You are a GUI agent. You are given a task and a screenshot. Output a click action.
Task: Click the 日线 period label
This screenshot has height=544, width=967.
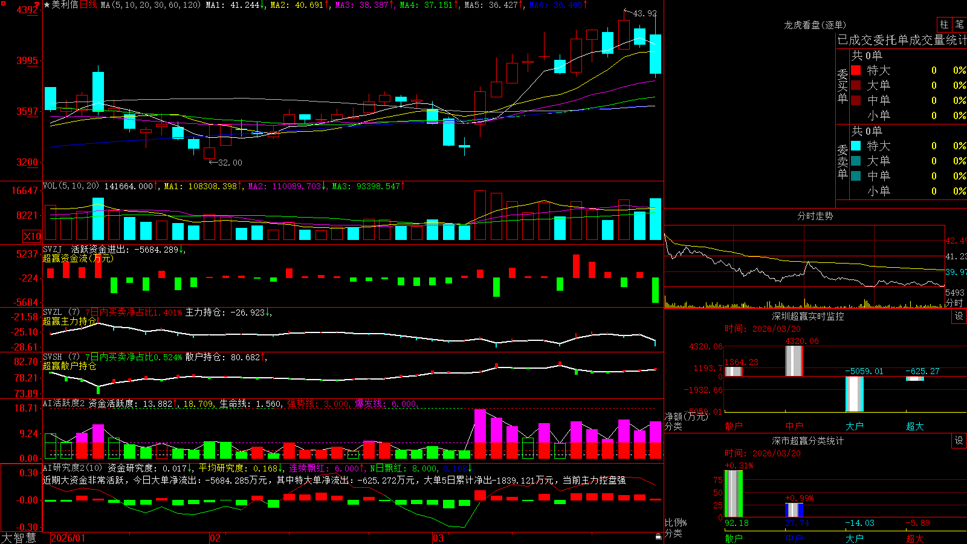[x=88, y=5]
